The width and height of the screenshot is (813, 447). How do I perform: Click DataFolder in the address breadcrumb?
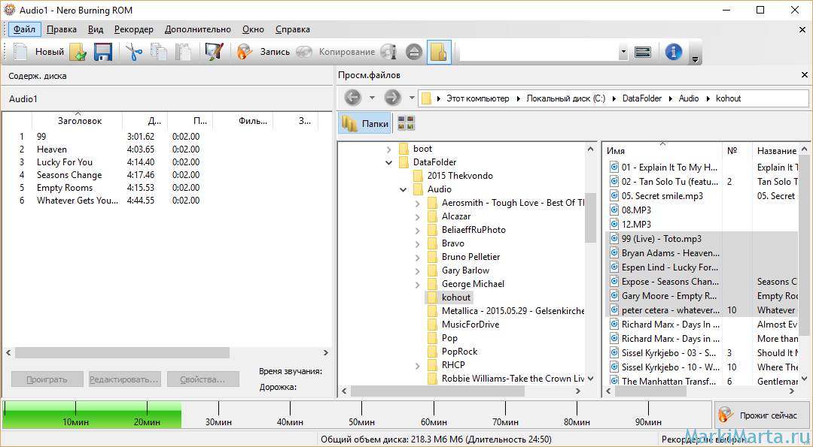[642, 98]
